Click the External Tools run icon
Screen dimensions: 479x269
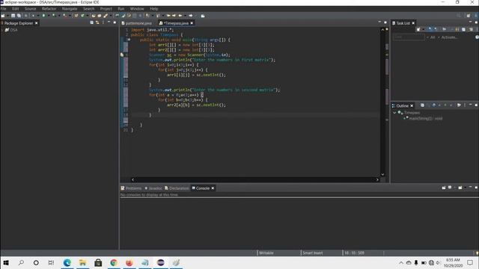point(65,16)
